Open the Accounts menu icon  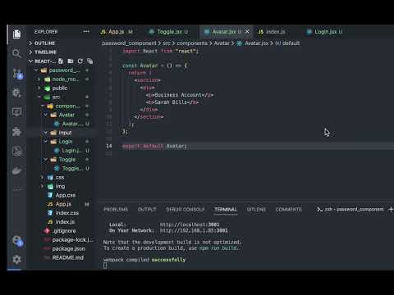click(x=17, y=241)
